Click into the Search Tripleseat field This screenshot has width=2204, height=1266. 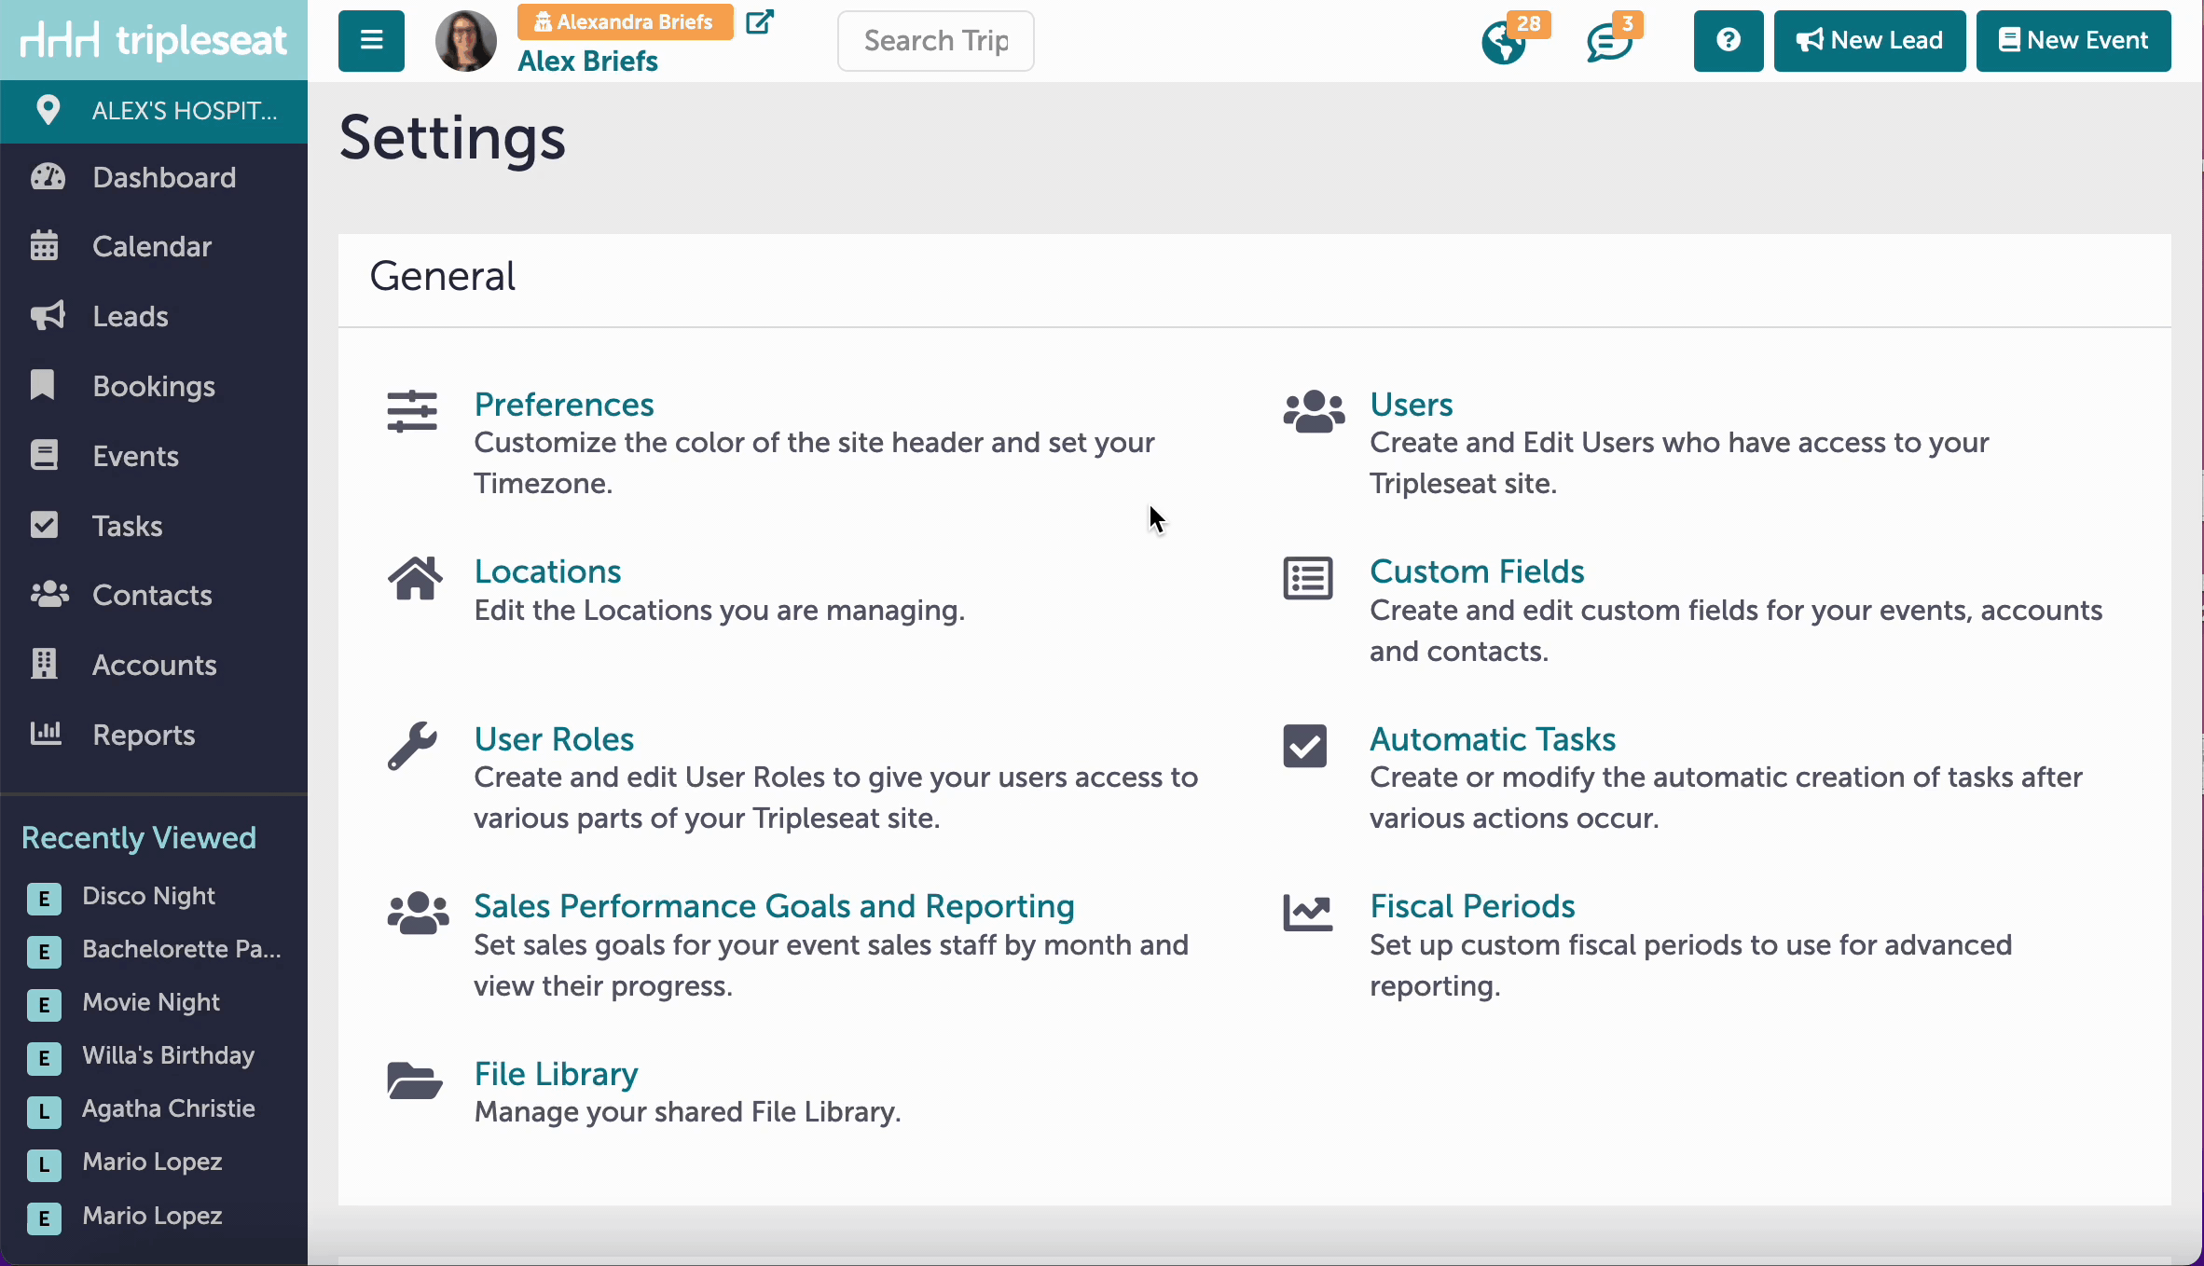click(935, 41)
